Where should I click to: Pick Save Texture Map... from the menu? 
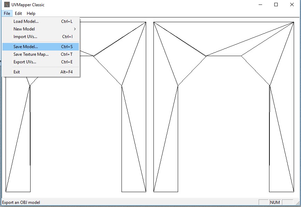coord(31,54)
